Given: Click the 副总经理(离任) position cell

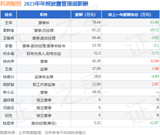Looking at the screenshot, I should (x=44, y=124).
